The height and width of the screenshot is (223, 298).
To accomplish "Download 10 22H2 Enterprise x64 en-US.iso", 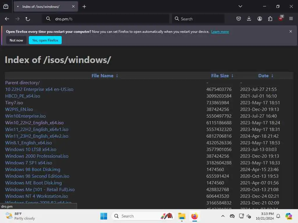I will 39,89.
